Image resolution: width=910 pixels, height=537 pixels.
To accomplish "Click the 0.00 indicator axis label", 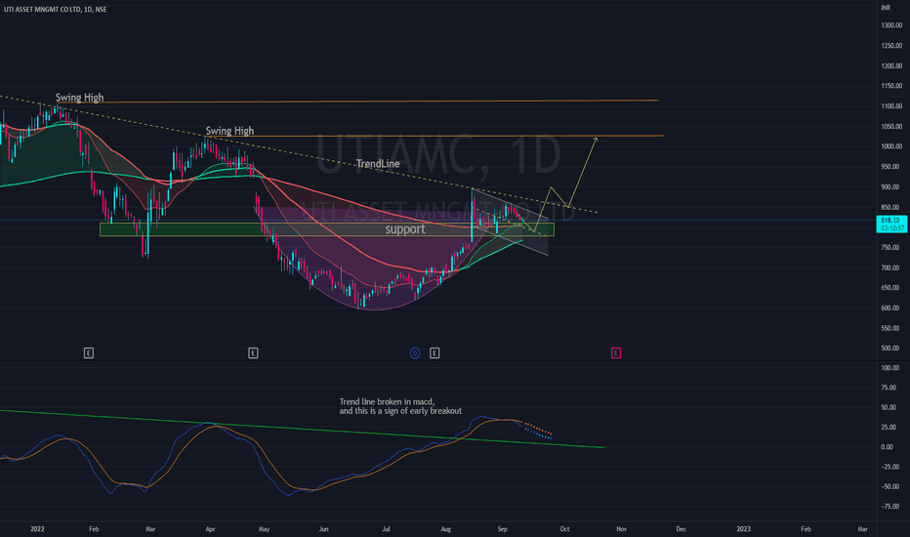I will (x=887, y=447).
